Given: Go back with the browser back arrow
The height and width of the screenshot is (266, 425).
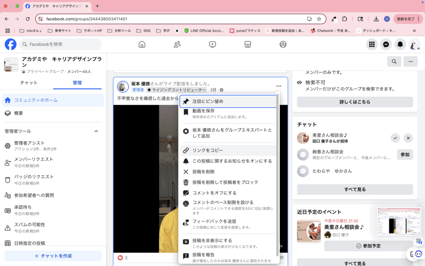Looking at the screenshot, I should click(x=7, y=19).
